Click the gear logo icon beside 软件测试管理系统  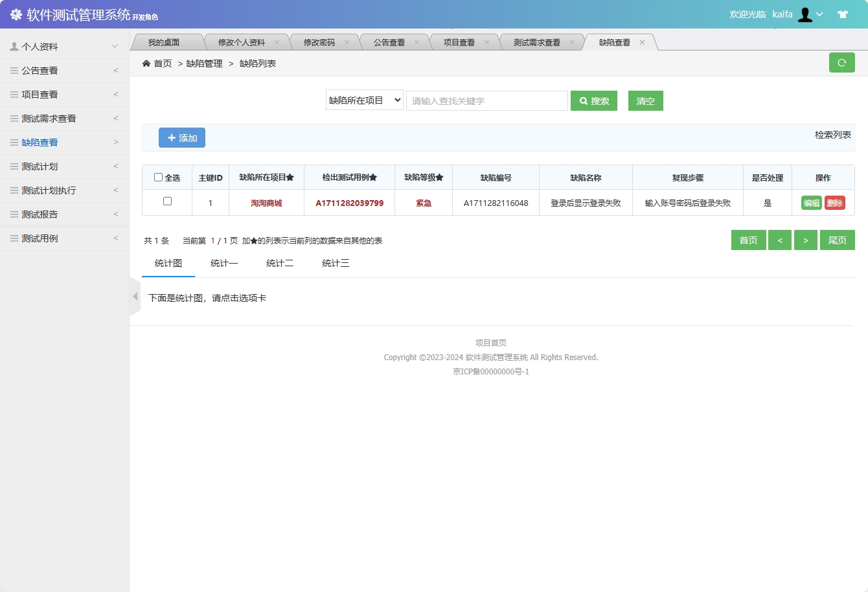[x=16, y=14]
